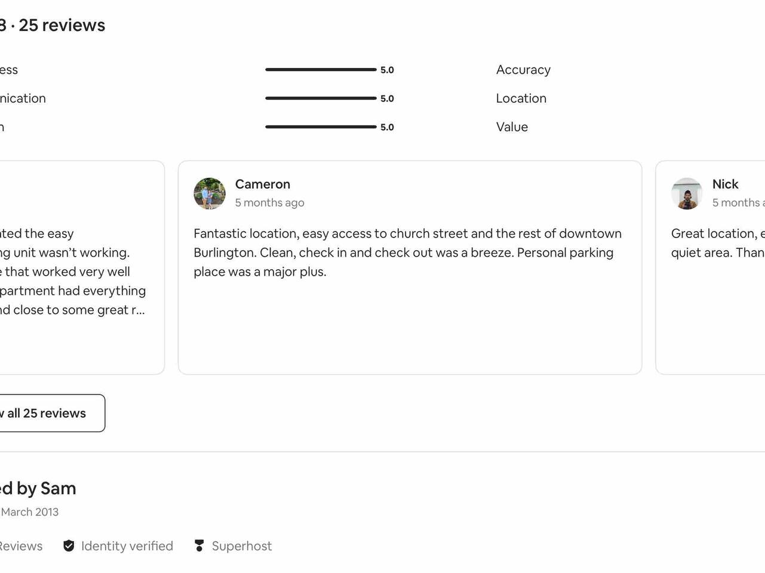This screenshot has width=765, height=573.
Task: Click Cameron's profile picture
Action: click(210, 193)
